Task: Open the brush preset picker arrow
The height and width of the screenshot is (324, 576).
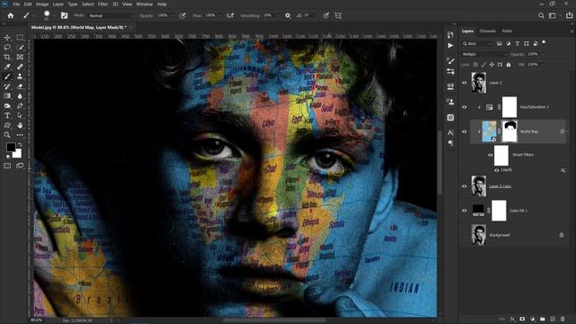Action: click(x=54, y=16)
